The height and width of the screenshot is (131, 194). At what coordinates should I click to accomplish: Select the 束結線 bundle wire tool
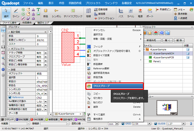tap(100, 14)
